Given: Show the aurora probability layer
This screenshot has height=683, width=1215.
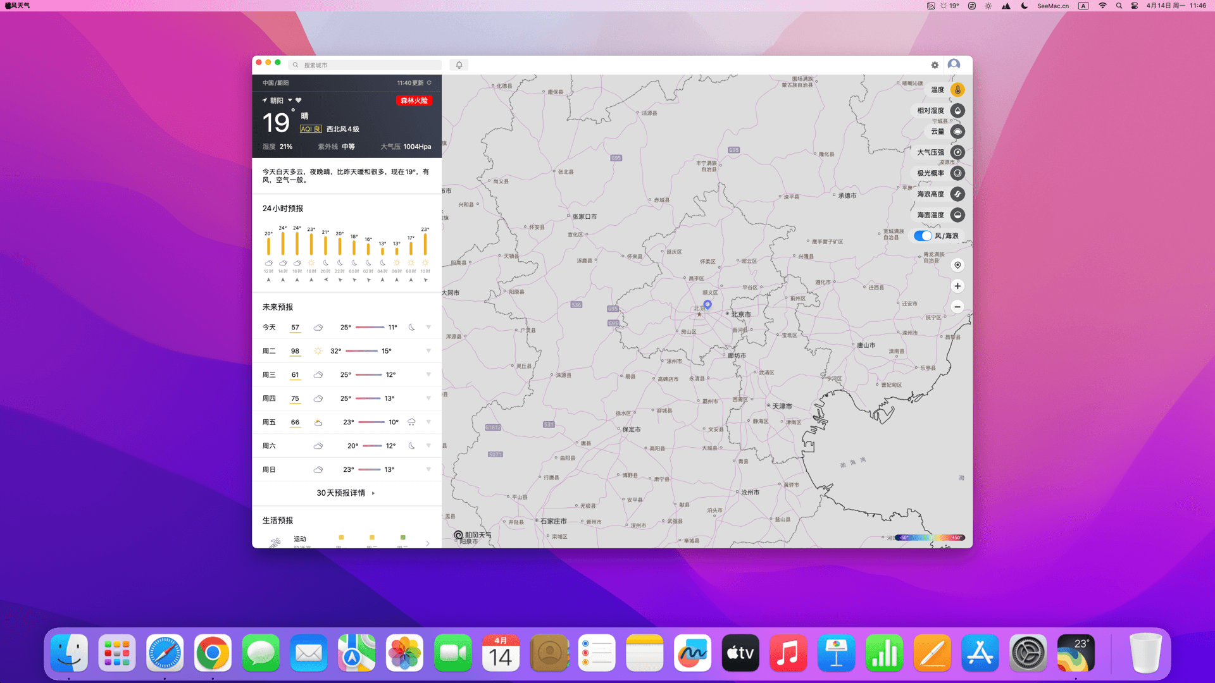Looking at the screenshot, I should pos(957,173).
